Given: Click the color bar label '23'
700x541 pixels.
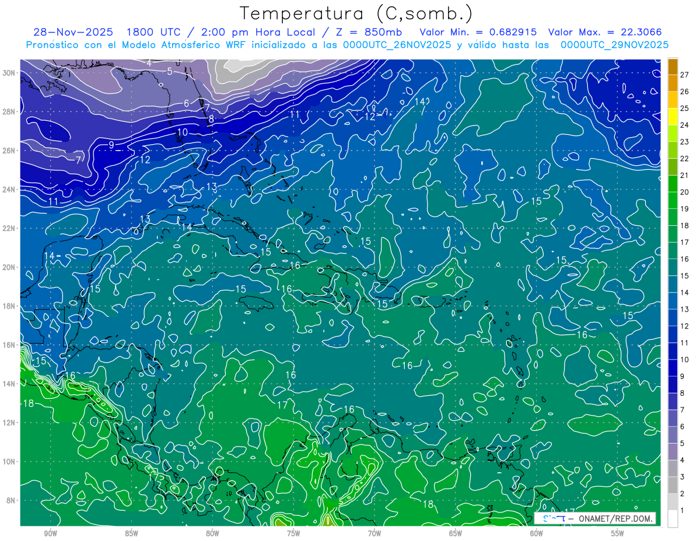Looking at the screenshot, I should click(685, 141).
